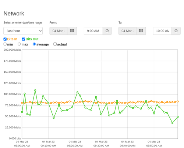This screenshot has width=184, height=148.
Task: Click the To date field 04 Mar
Action: pyautogui.click(x=127, y=31)
